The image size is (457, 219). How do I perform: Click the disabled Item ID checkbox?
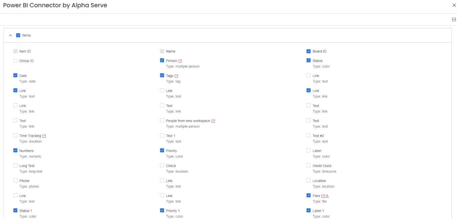point(15,51)
